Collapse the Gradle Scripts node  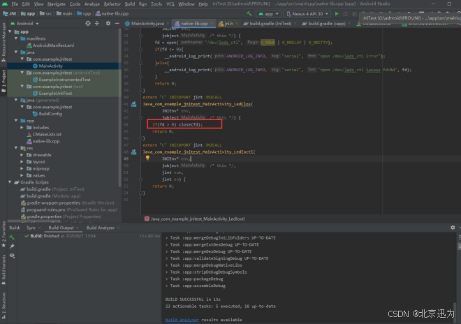pos(10,182)
